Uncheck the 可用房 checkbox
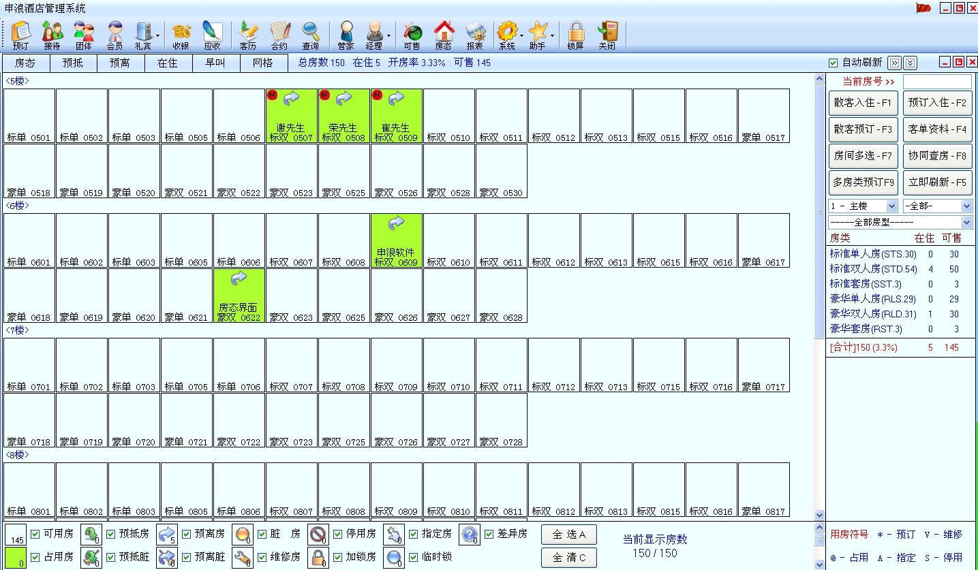 tap(35, 534)
